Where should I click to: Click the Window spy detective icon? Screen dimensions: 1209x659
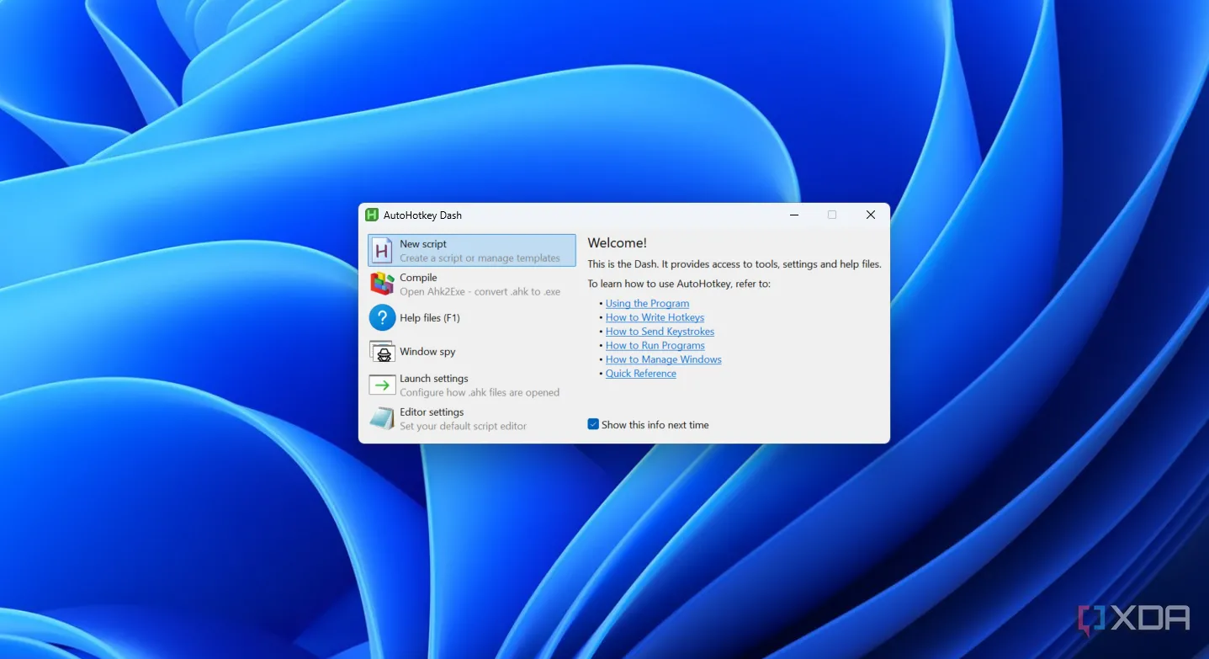pos(383,352)
